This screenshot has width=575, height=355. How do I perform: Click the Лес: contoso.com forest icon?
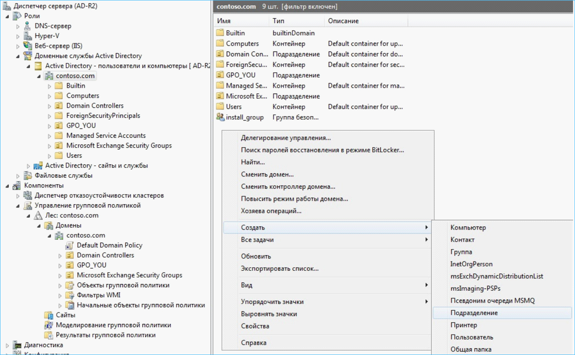coord(38,215)
